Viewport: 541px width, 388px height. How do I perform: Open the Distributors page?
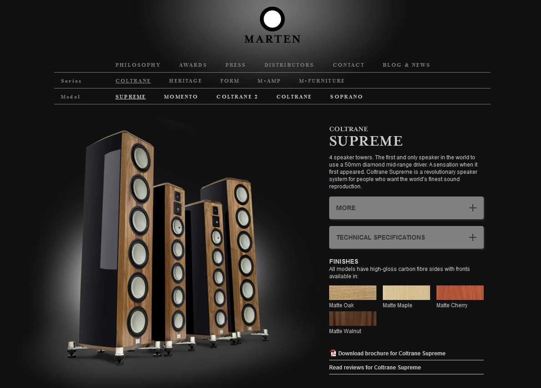(x=289, y=65)
